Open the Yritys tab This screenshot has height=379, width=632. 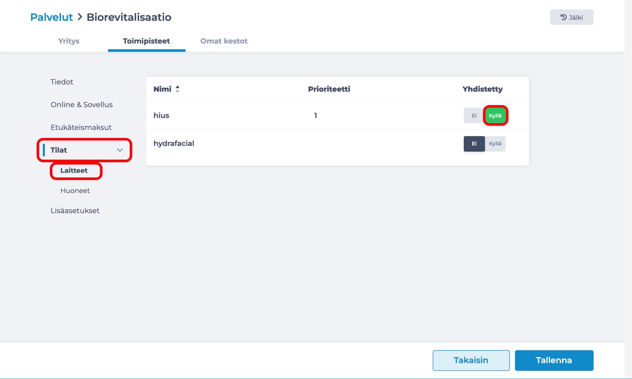pos(69,41)
